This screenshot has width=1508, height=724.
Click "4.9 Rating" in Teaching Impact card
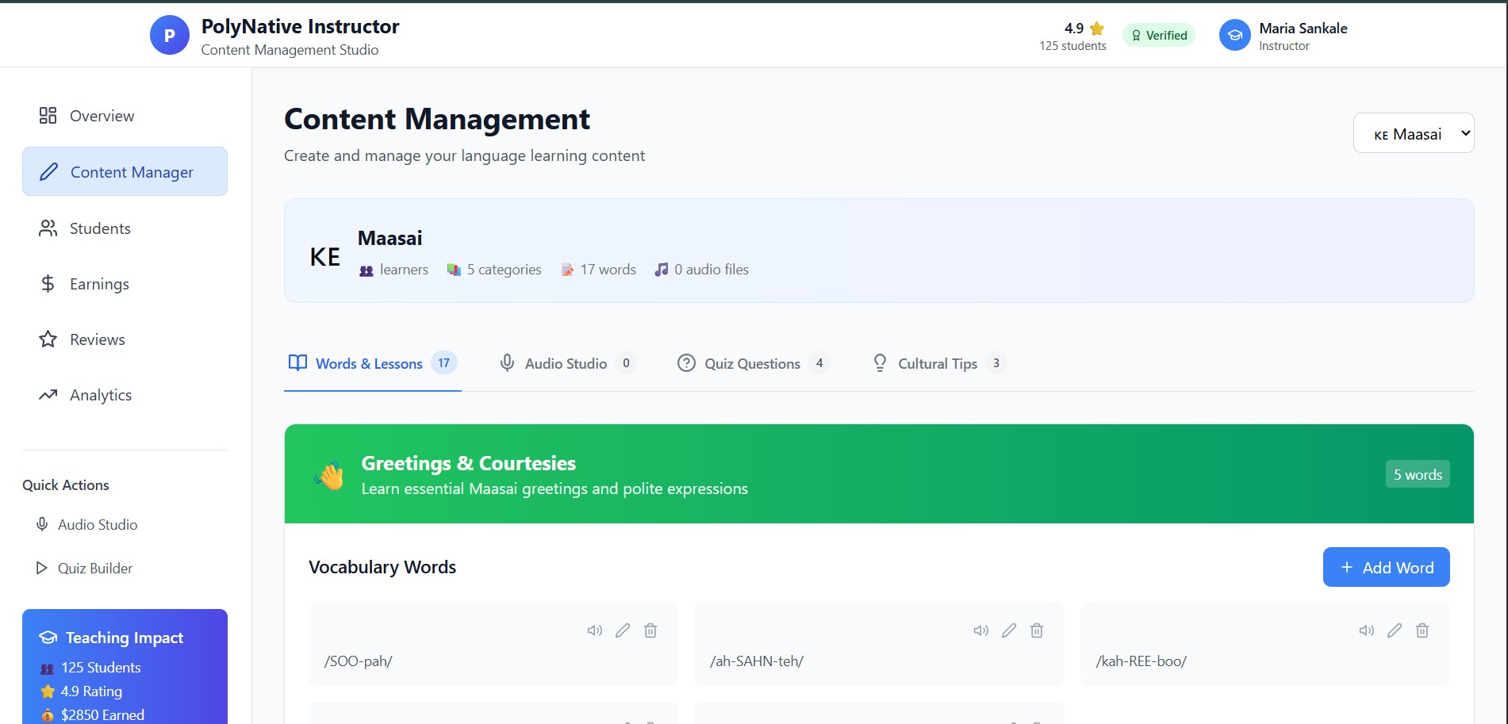point(82,691)
